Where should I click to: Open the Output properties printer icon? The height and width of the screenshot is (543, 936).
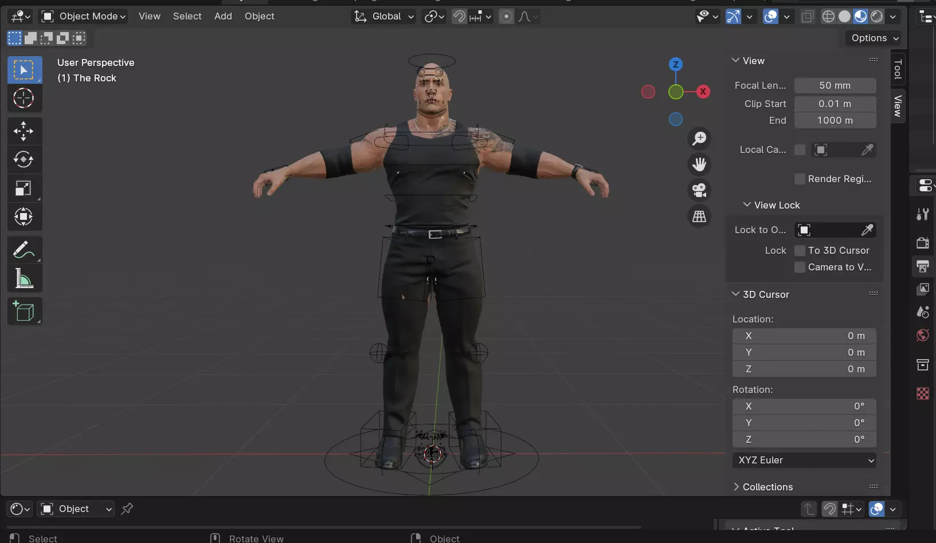pyautogui.click(x=923, y=266)
